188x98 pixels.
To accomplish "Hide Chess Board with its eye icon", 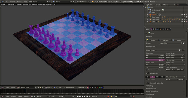I will click(x=182, y=17).
